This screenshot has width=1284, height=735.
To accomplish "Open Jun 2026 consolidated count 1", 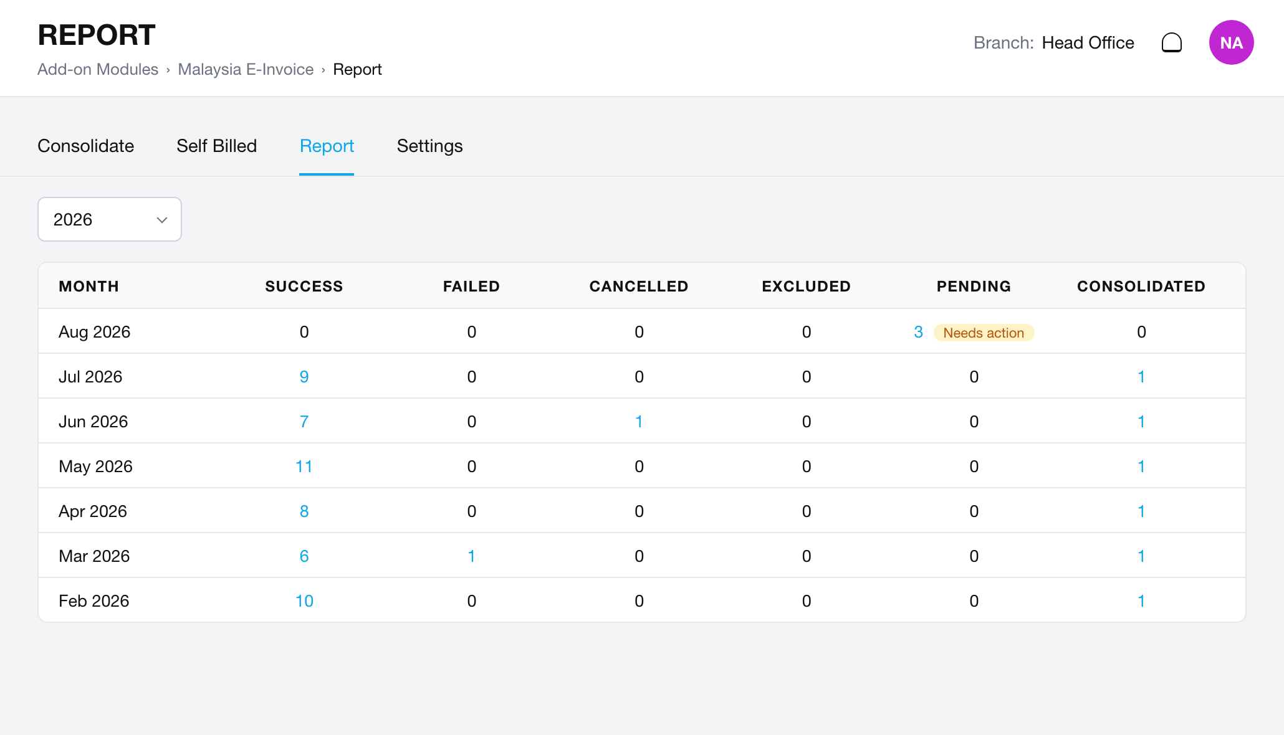I will 1141,422.
